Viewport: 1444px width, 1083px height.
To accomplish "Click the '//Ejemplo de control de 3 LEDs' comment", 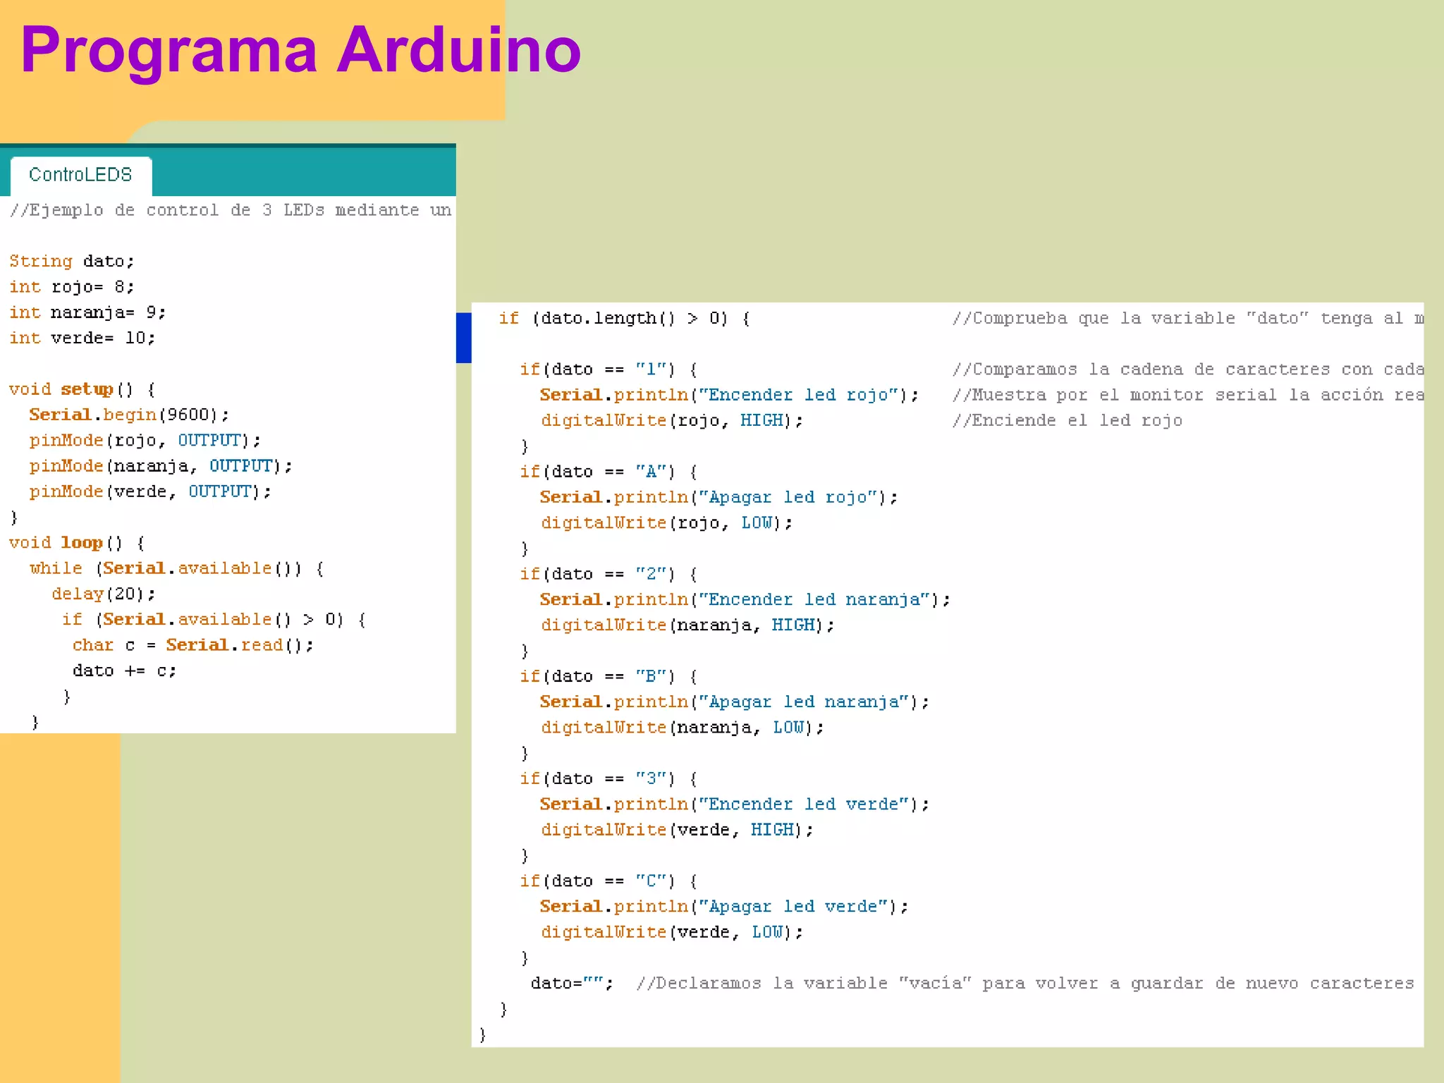I will 231,210.
